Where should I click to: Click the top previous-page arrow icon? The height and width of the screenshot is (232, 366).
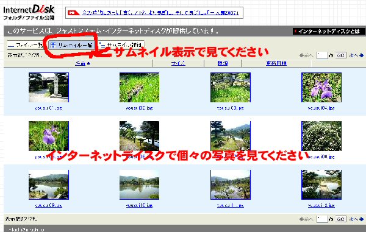pyautogui.click(x=301, y=55)
